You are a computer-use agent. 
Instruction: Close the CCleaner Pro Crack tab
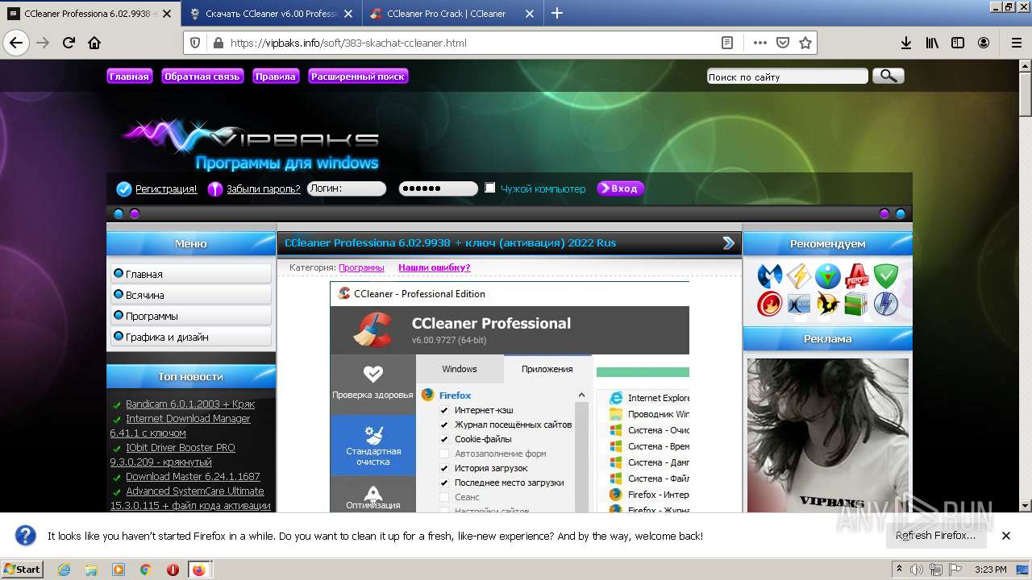pyautogui.click(x=530, y=14)
